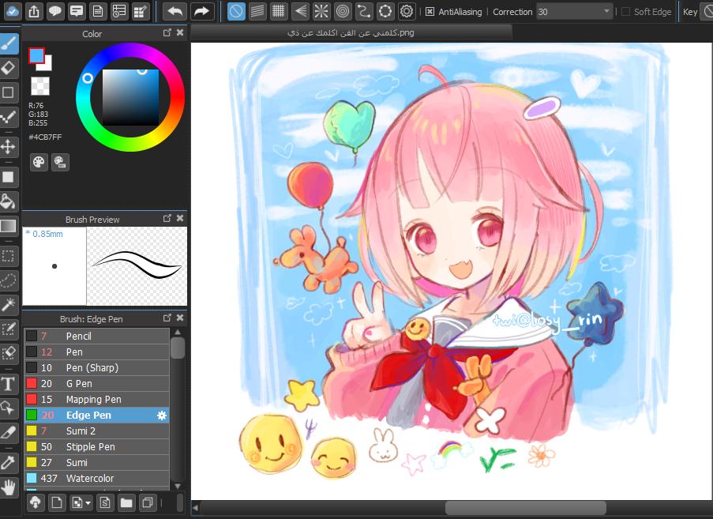Click the add brush script button

click(104, 503)
